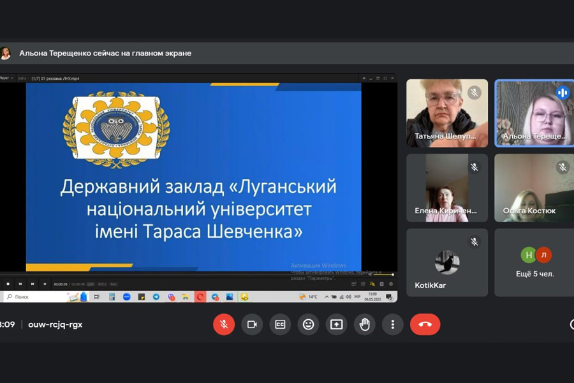Toggle fullscreen in the media player title bar
Image resolution: width=574 pixels, height=383 pixels.
385,78
